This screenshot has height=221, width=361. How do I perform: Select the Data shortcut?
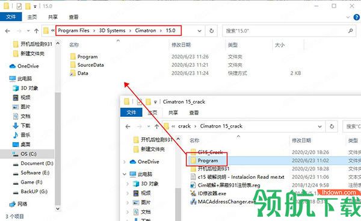[x=79, y=73]
